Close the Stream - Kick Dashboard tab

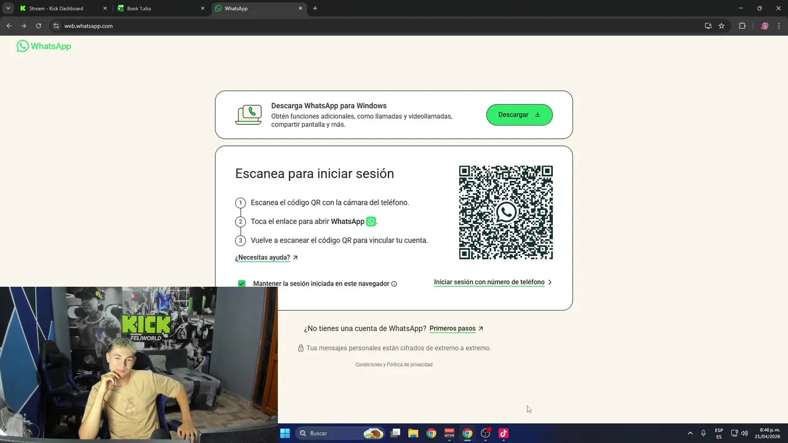click(105, 9)
